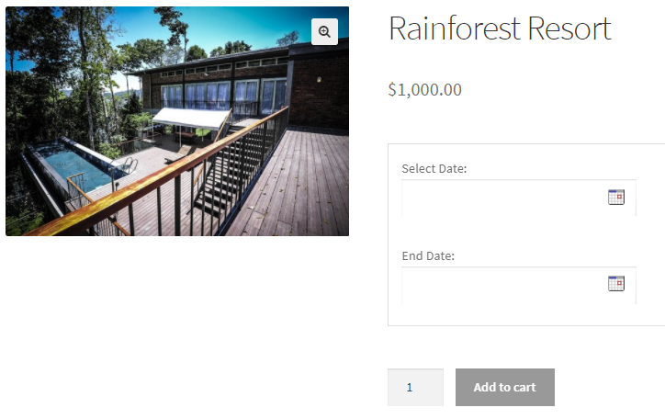Click the quantity box showing 1
This screenshot has height=419, width=665.
click(415, 387)
